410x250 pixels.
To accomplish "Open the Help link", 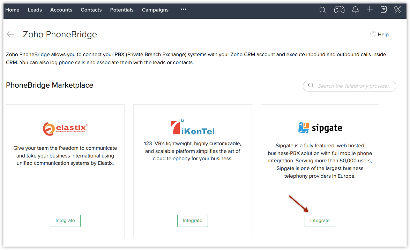I will coord(383,35).
